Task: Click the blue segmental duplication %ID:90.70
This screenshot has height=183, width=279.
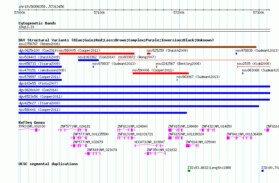Action: pyautogui.click(x=262, y=171)
